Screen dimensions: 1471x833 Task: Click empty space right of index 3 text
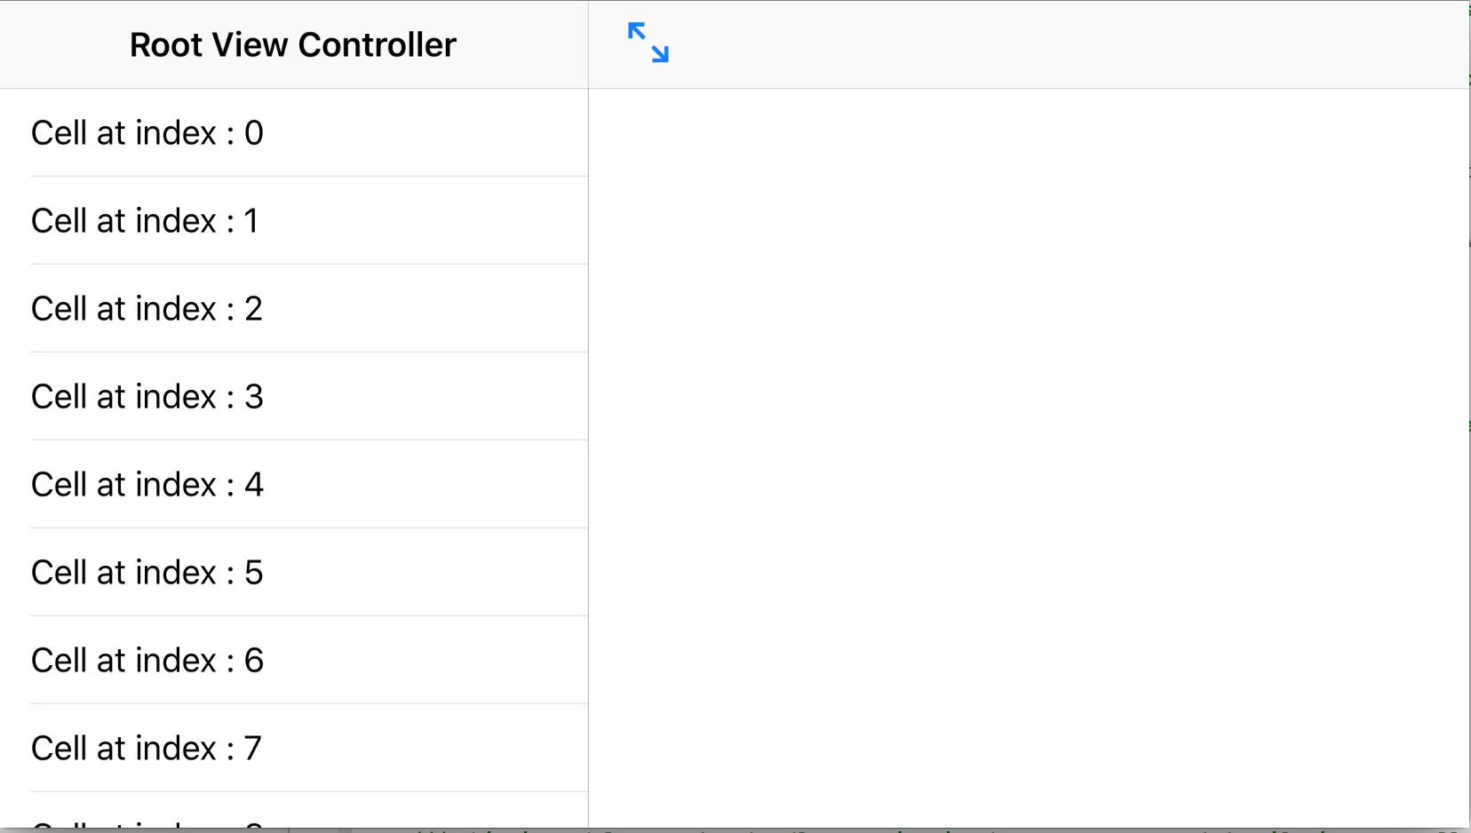pos(426,397)
